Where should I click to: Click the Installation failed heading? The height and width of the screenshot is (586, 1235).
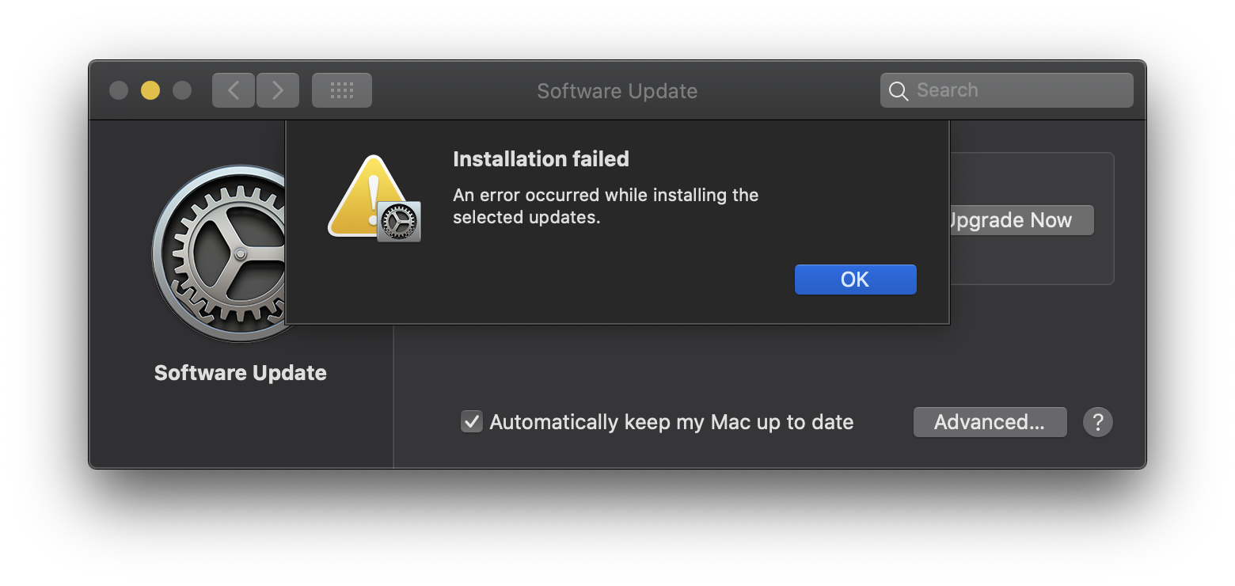click(x=541, y=159)
